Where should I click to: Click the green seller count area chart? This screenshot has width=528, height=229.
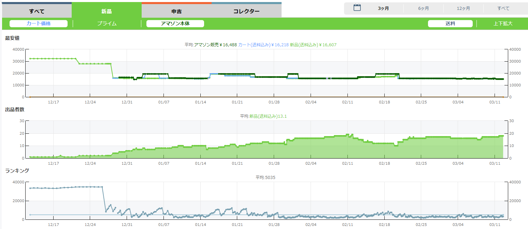(307, 150)
